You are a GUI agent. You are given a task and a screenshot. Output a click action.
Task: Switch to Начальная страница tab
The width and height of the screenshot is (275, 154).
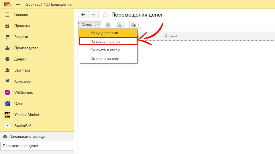tap(27, 137)
